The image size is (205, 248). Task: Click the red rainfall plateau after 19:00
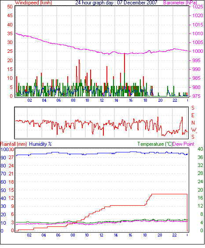[x=169, y=194]
